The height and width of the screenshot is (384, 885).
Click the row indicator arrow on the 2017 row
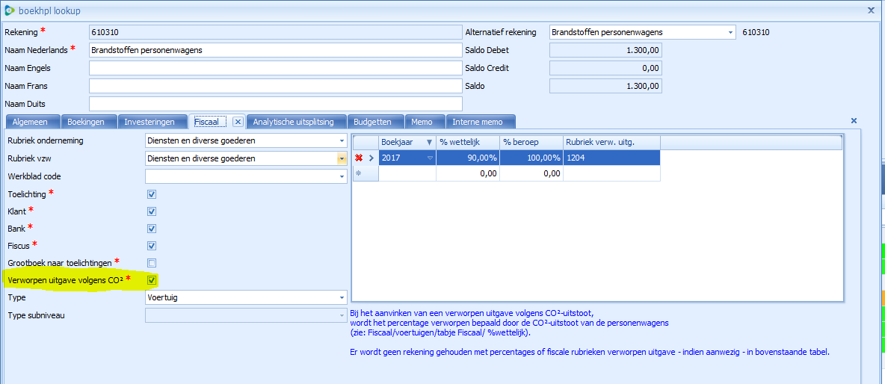coord(371,158)
